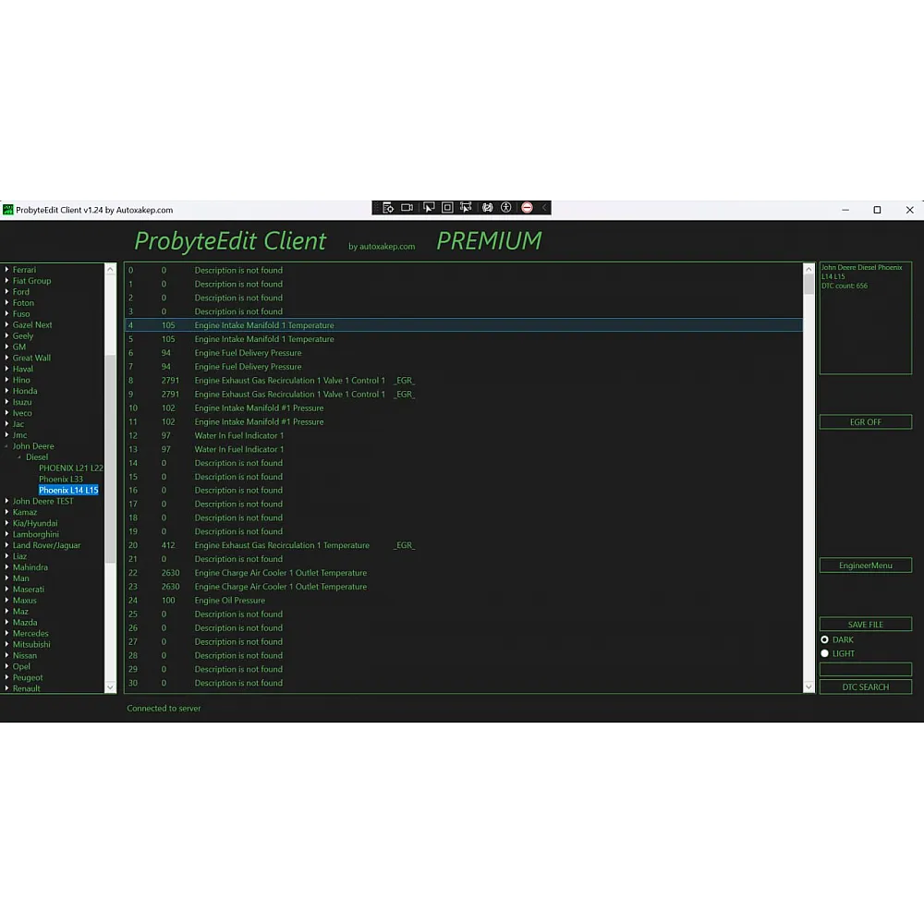Viewport: 924px width, 924px height.
Task: Click the collapse chevron at the overlay toolbar's end
Action: tap(544, 208)
